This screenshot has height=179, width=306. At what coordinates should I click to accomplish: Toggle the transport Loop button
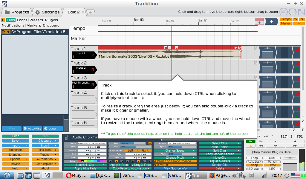(254, 158)
